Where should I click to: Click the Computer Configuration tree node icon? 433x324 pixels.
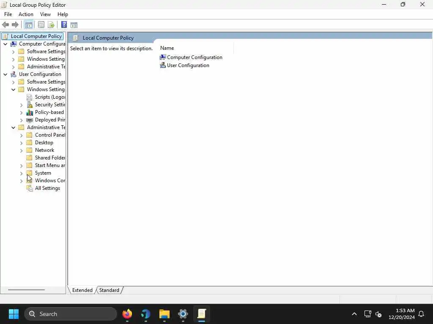(x=13, y=44)
